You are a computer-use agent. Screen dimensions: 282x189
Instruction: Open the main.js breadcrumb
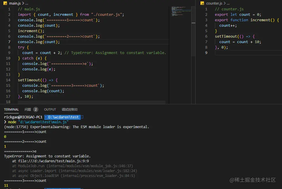click(x=15, y=3)
